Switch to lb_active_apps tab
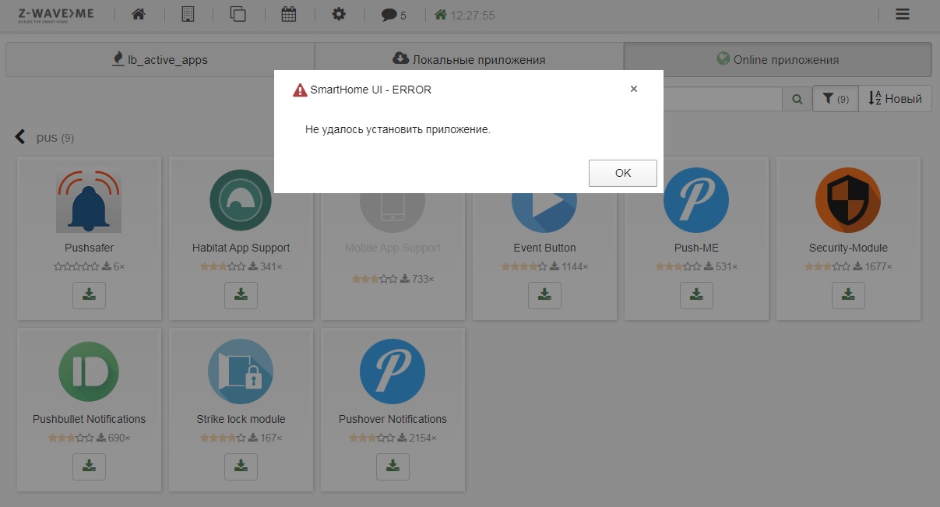940x507 pixels. pos(160,59)
